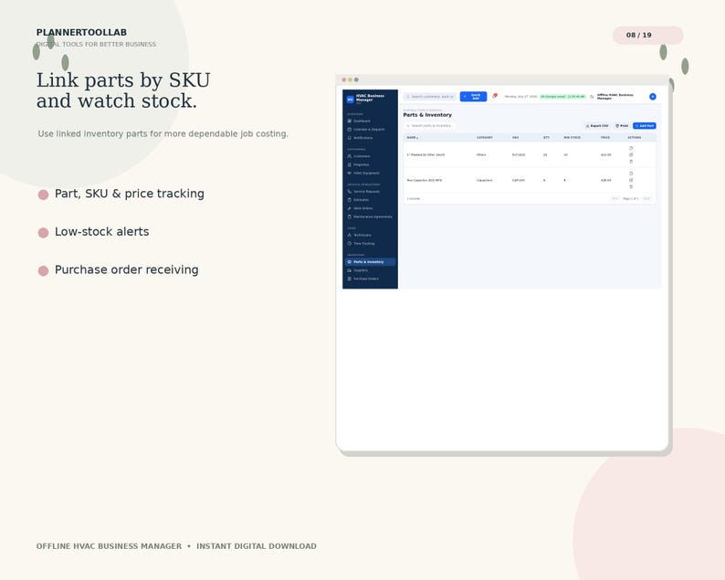Click the Service Requests phone icon
This screenshot has width=725, height=580.
350,192
